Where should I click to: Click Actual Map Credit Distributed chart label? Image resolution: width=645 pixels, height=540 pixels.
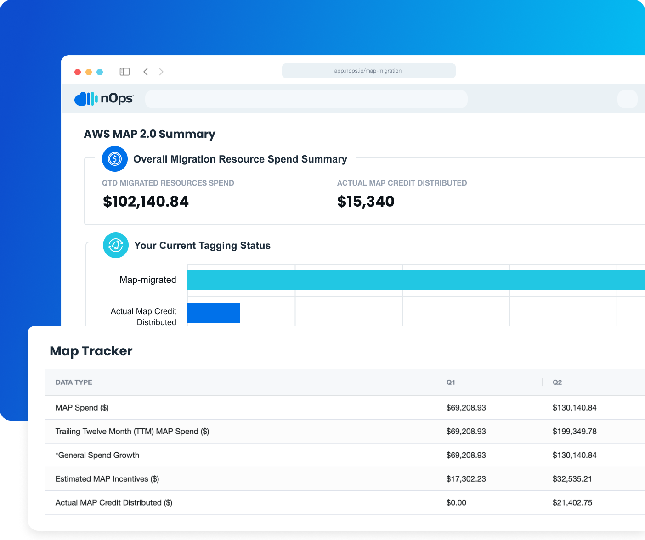pyautogui.click(x=143, y=317)
